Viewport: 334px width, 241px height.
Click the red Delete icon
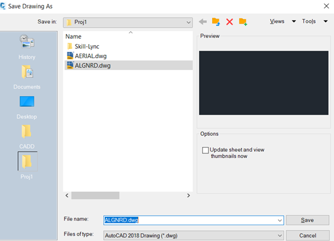click(230, 22)
